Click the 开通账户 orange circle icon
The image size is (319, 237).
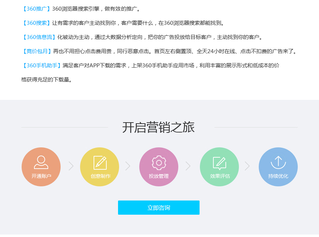(41, 167)
